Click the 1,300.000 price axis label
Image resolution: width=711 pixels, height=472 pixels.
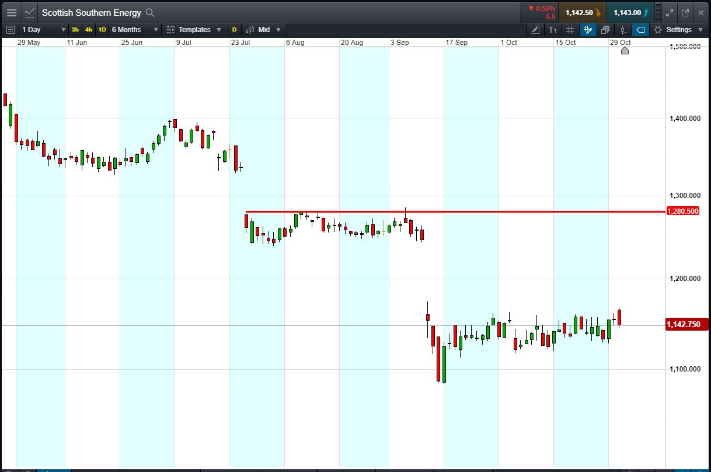[x=685, y=196]
